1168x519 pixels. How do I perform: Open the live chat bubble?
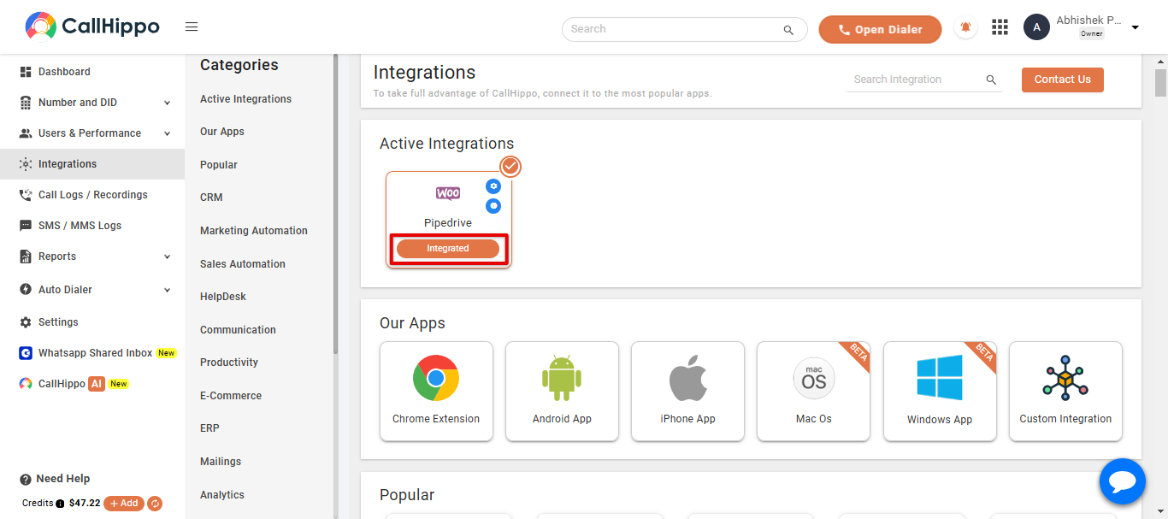pos(1122,481)
